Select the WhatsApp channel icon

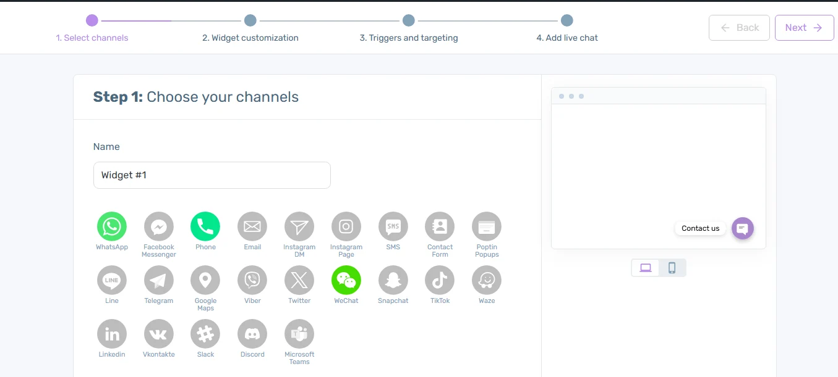(x=112, y=227)
